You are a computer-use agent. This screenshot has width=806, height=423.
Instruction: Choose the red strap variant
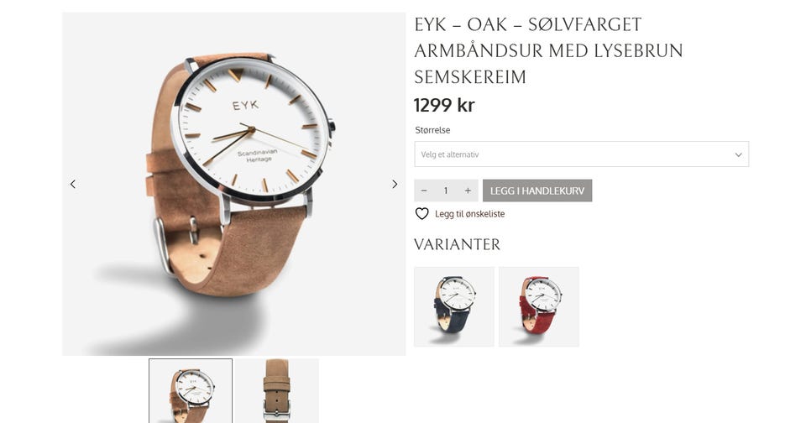point(539,307)
